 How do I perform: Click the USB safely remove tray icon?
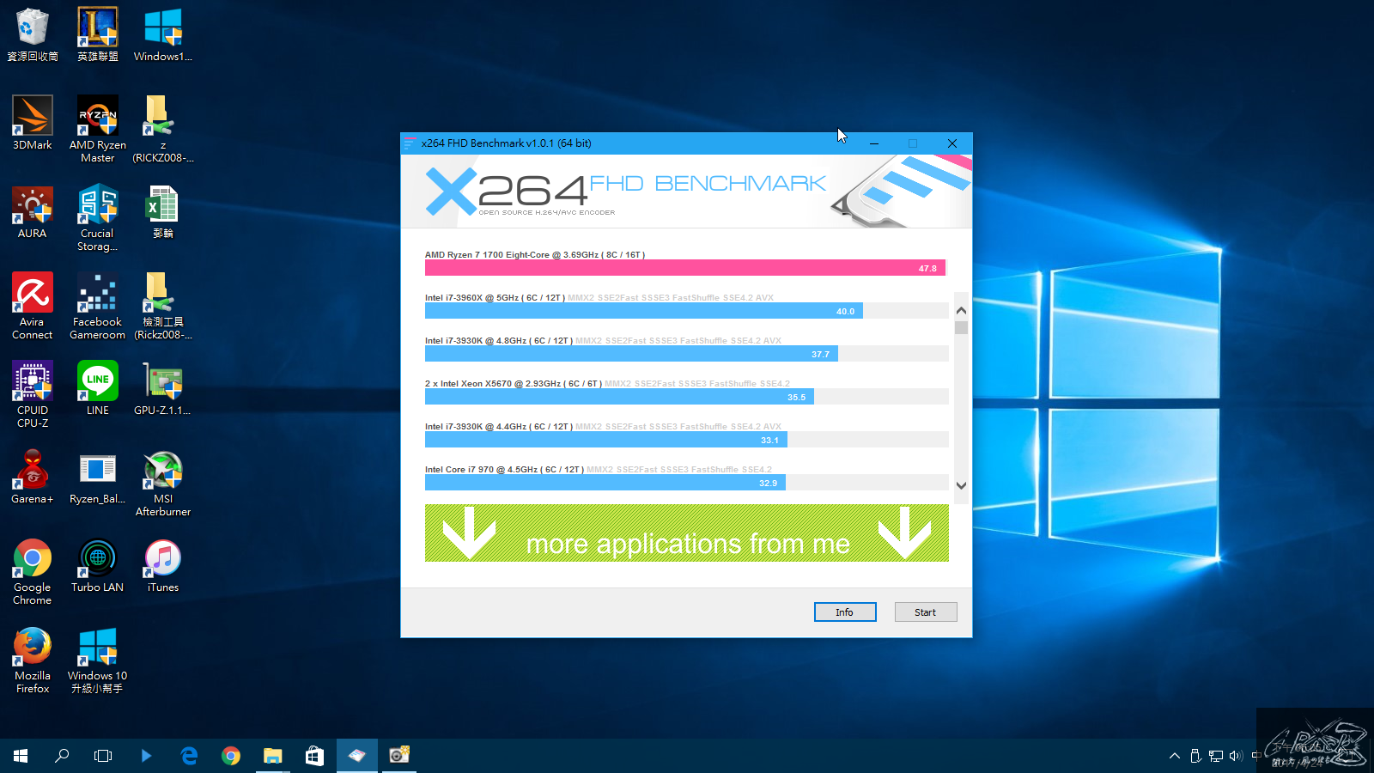pyautogui.click(x=1195, y=756)
